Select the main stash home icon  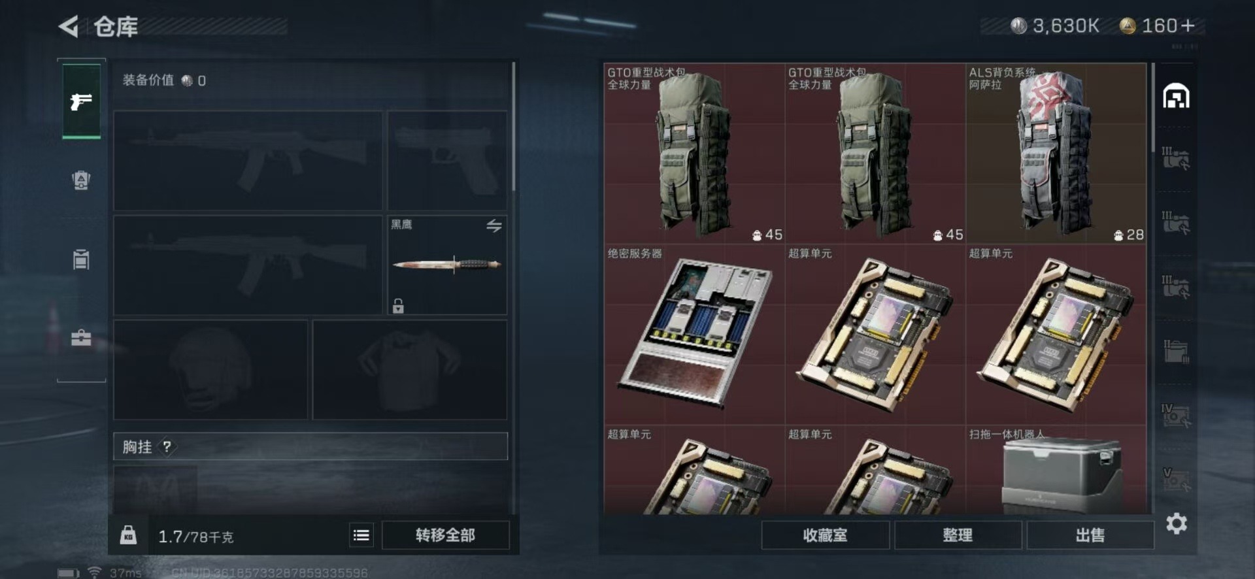[x=1176, y=96]
